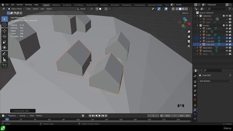Image resolution: width=233 pixels, height=131 pixels.
Task: Open the viewport Add menu
Action: click(x=42, y=9)
